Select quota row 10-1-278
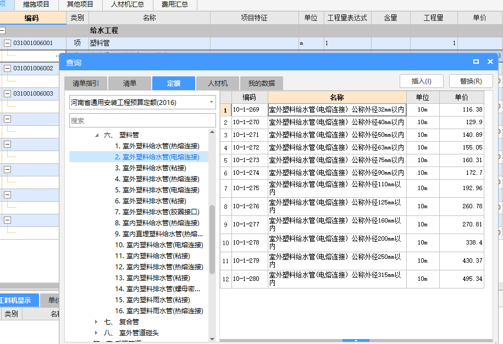Screen dimensions: 503x344 pyautogui.click(x=352, y=243)
